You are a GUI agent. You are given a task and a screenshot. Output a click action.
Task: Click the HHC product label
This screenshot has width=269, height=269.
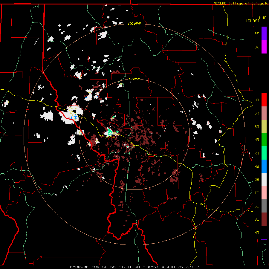click(x=262, y=18)
